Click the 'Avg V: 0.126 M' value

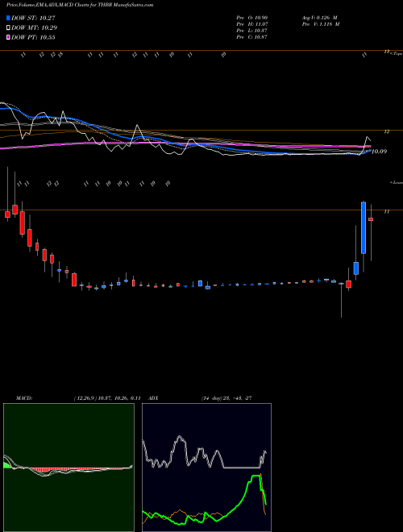(x=319, y=18)
